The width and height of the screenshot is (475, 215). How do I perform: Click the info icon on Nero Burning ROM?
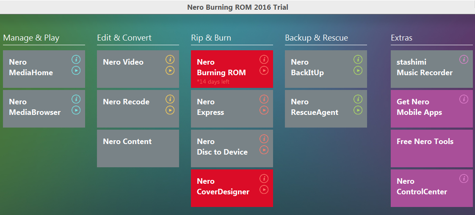coord(264,60)
